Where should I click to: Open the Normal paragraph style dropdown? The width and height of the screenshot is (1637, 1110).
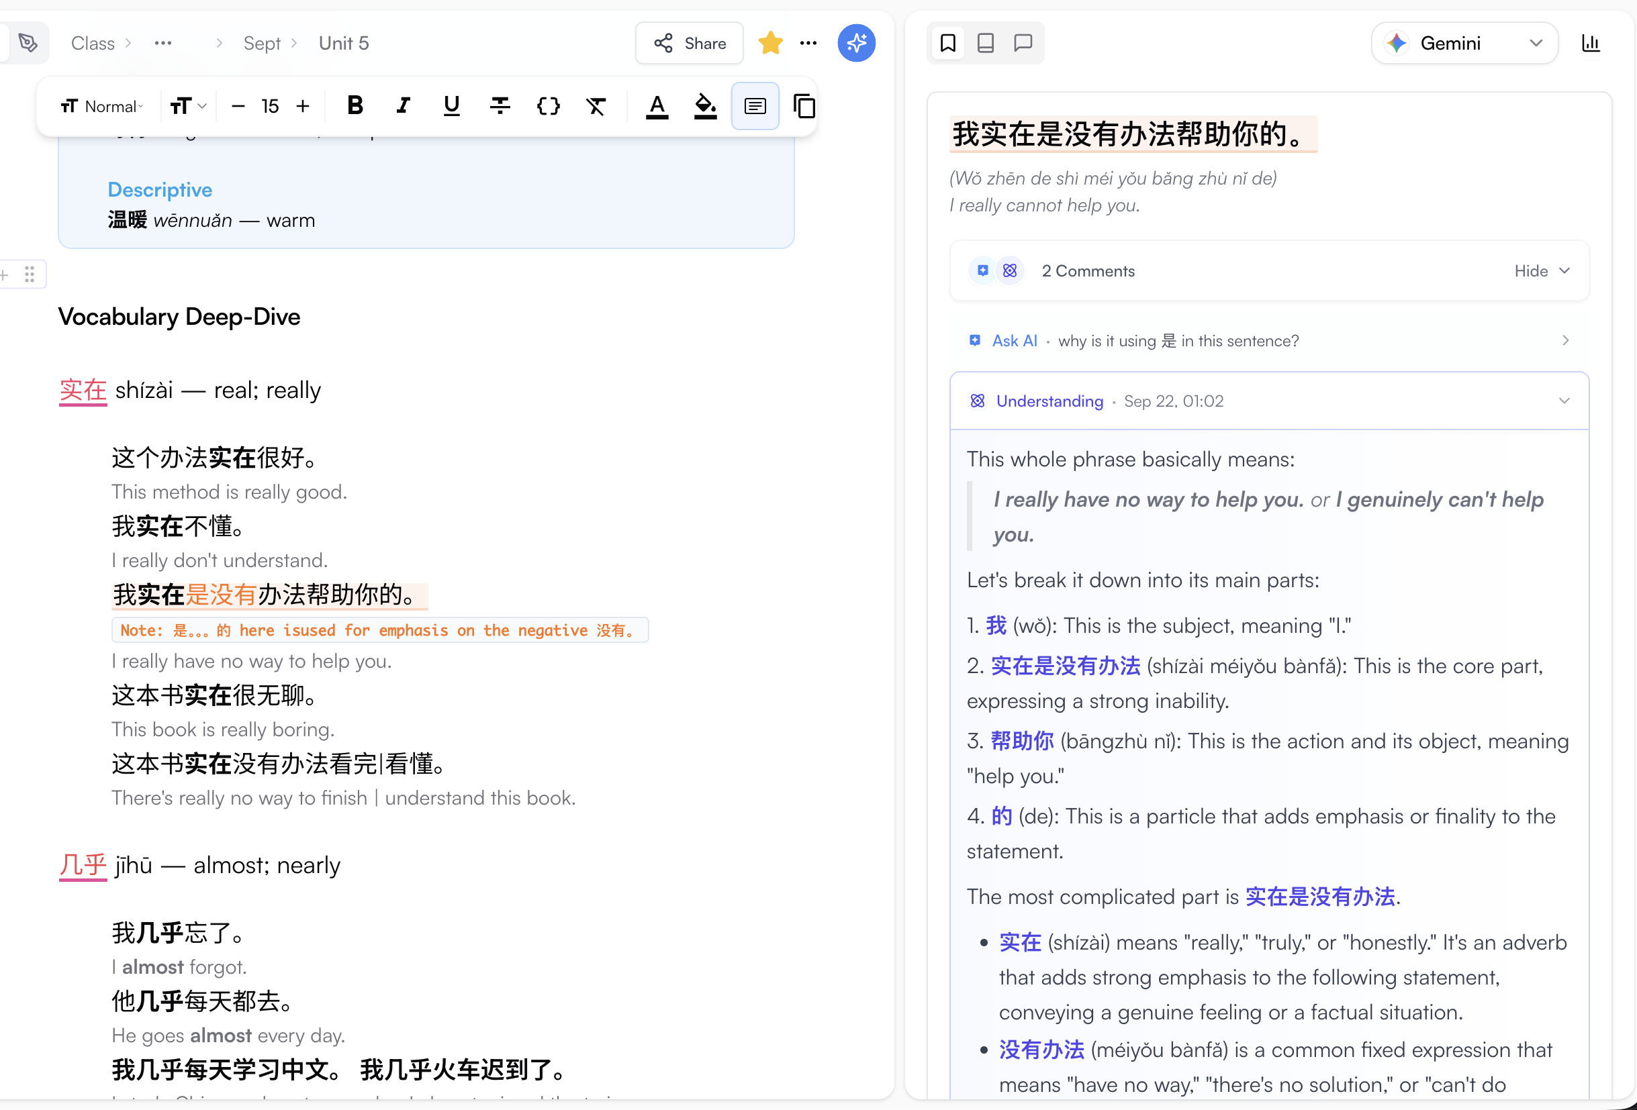(x=101, y=105)
